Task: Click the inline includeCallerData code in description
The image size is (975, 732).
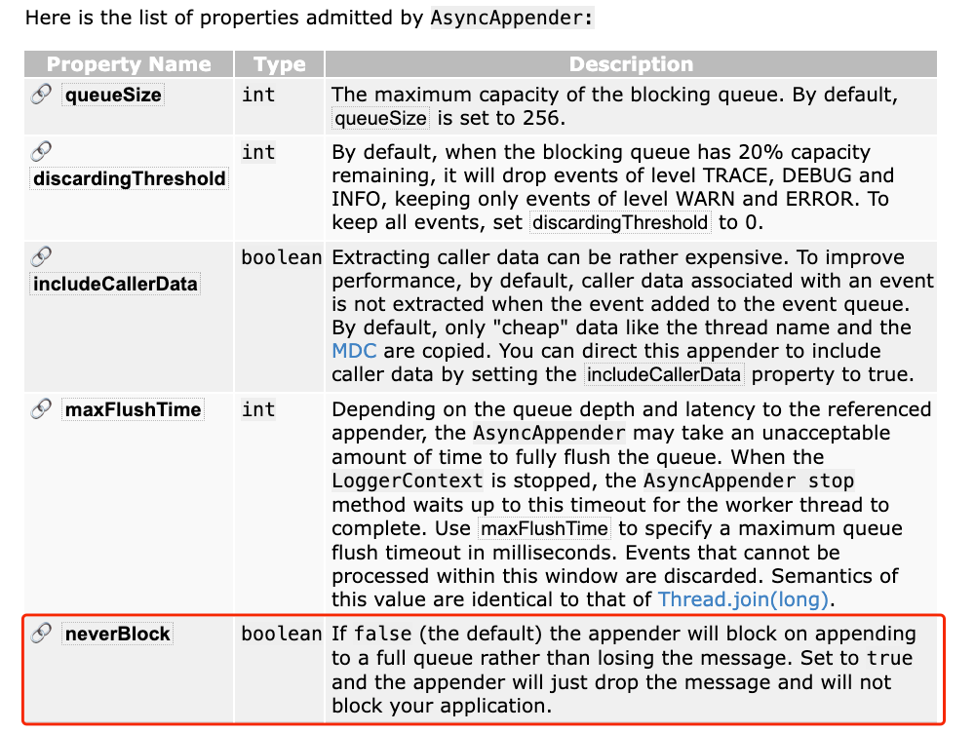Action: point(664,374)
